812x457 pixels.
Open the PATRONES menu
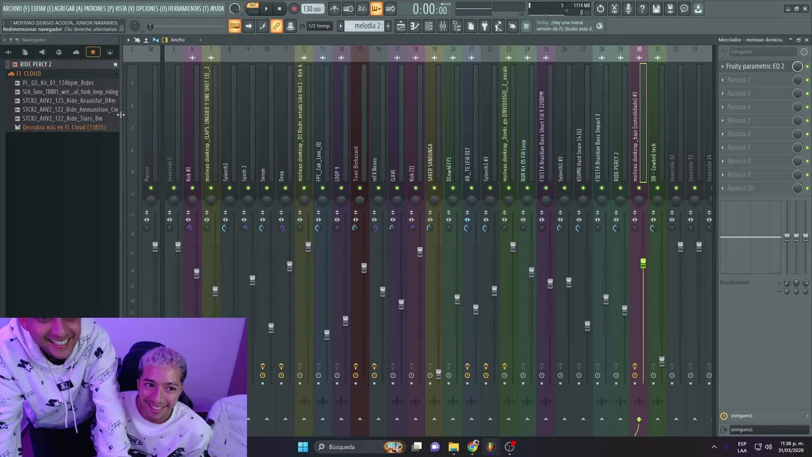pyautogui.click(x=99, y=9)
